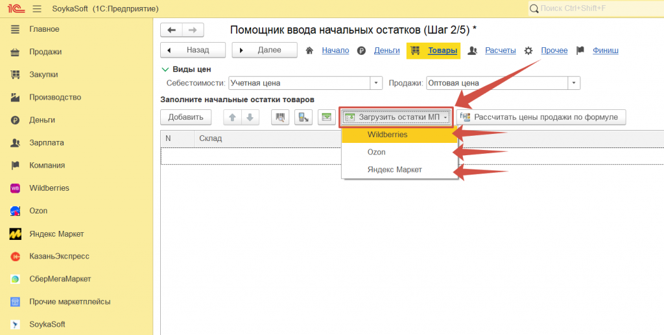664x335 pixels.
Task: Open СберМегаМаркет section in sidebar
Action: 60,279
